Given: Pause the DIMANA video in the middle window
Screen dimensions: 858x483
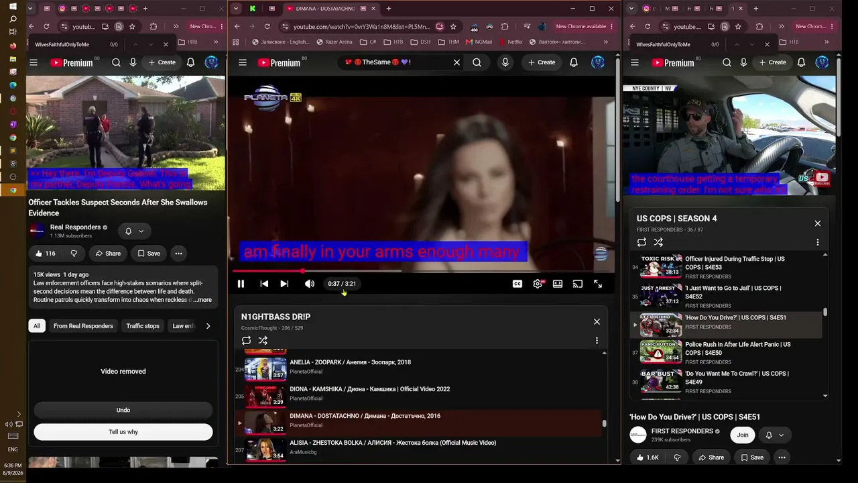Looking at the screenshot, I should click(x=241, y=284).
